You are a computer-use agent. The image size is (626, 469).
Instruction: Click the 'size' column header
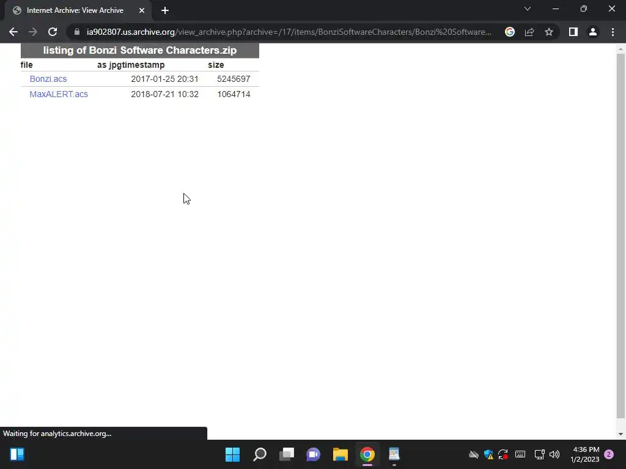click(216, 65)
